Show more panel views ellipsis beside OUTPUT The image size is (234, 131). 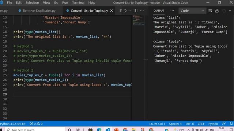[x=172, y=11]
